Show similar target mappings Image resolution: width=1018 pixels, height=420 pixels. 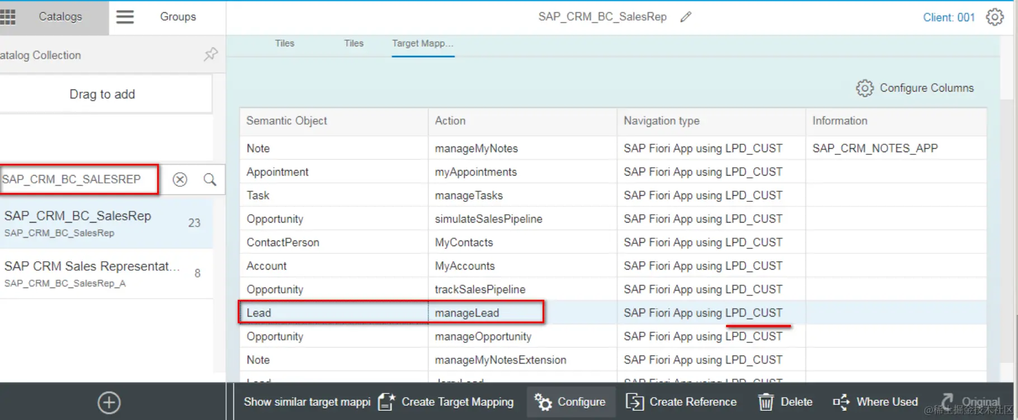click(x=307, y=402)
